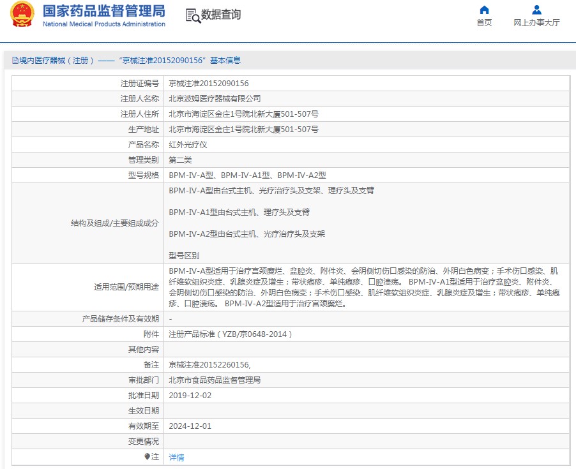Click the 数据查询 heading text
Screen dimensions: 576x469
click(x=221, y=15)
